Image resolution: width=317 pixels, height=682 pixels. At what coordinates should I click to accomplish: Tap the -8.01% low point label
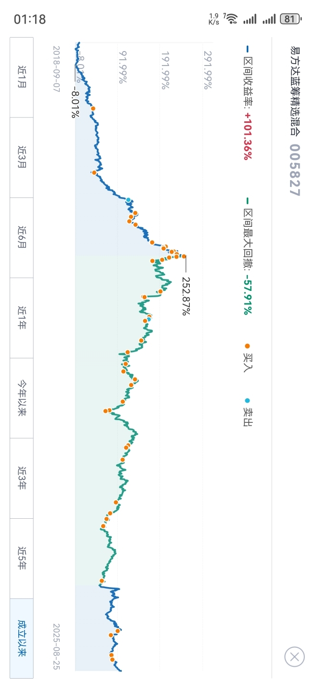point(76,102)
